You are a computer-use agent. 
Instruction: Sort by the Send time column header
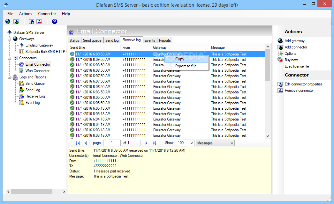pos(94,47)
